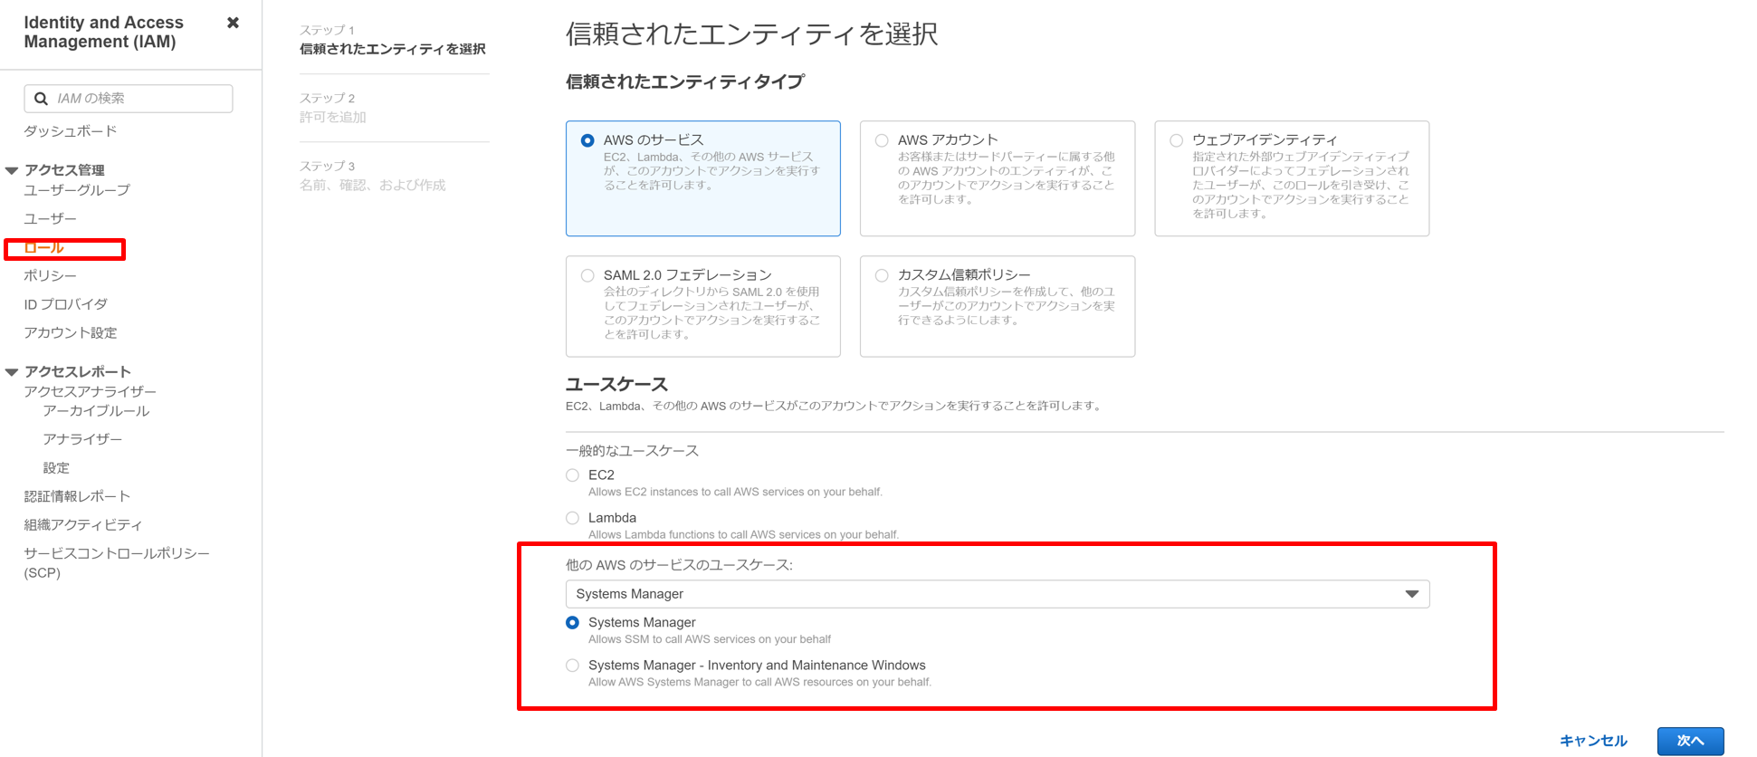The height and width of the screenshot is (757, 1757).
Task: Open ID プロバイダ in the sidebar
Action: (66, 304)
